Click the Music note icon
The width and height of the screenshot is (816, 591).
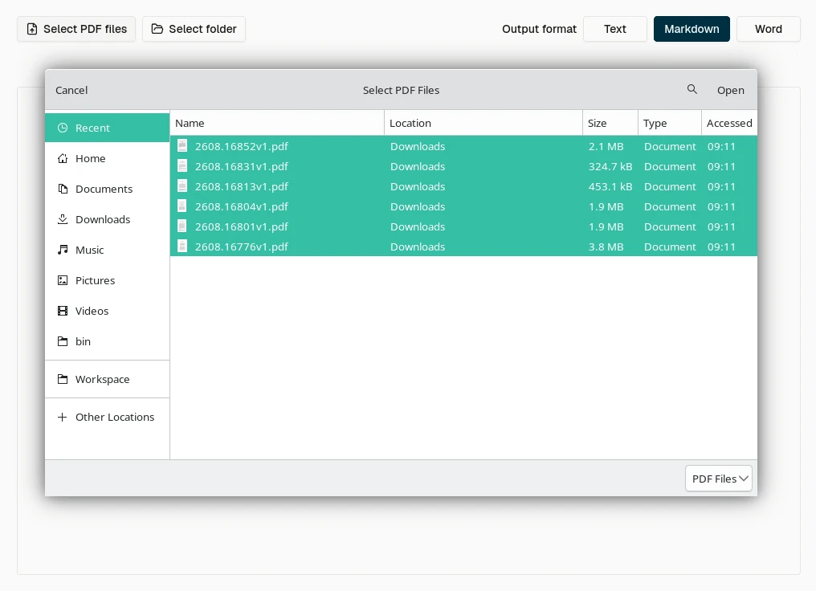tap(63, 251)
